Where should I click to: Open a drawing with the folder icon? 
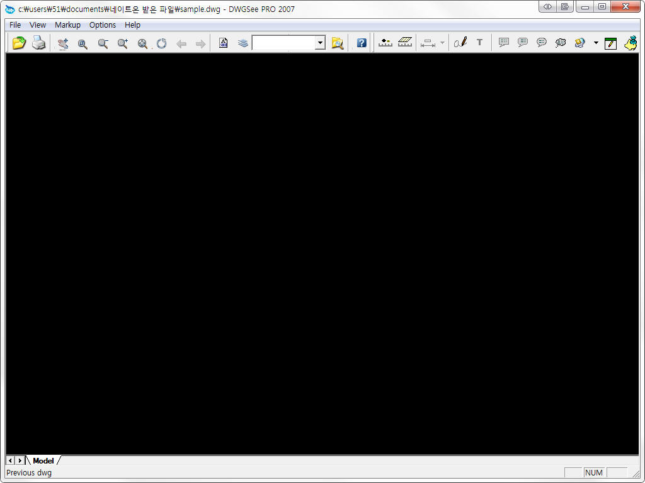coord(19,43)
